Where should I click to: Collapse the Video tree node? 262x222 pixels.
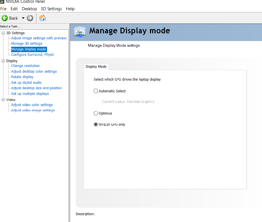click(3, 100)
